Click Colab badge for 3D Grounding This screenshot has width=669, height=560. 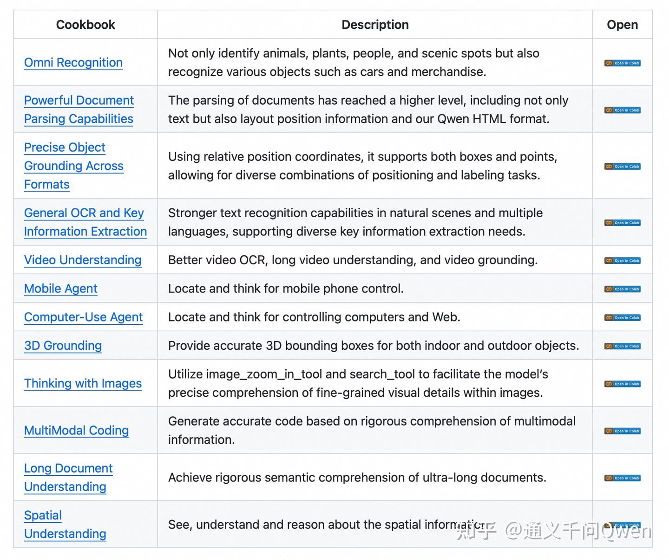click(x=622, y=346)
